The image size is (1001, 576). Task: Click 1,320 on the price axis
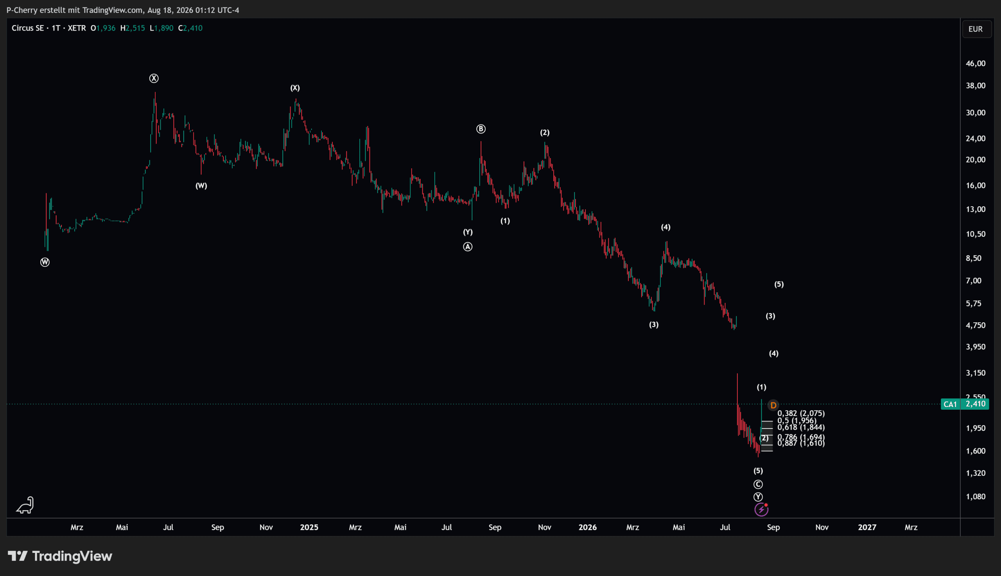(975, 473)
